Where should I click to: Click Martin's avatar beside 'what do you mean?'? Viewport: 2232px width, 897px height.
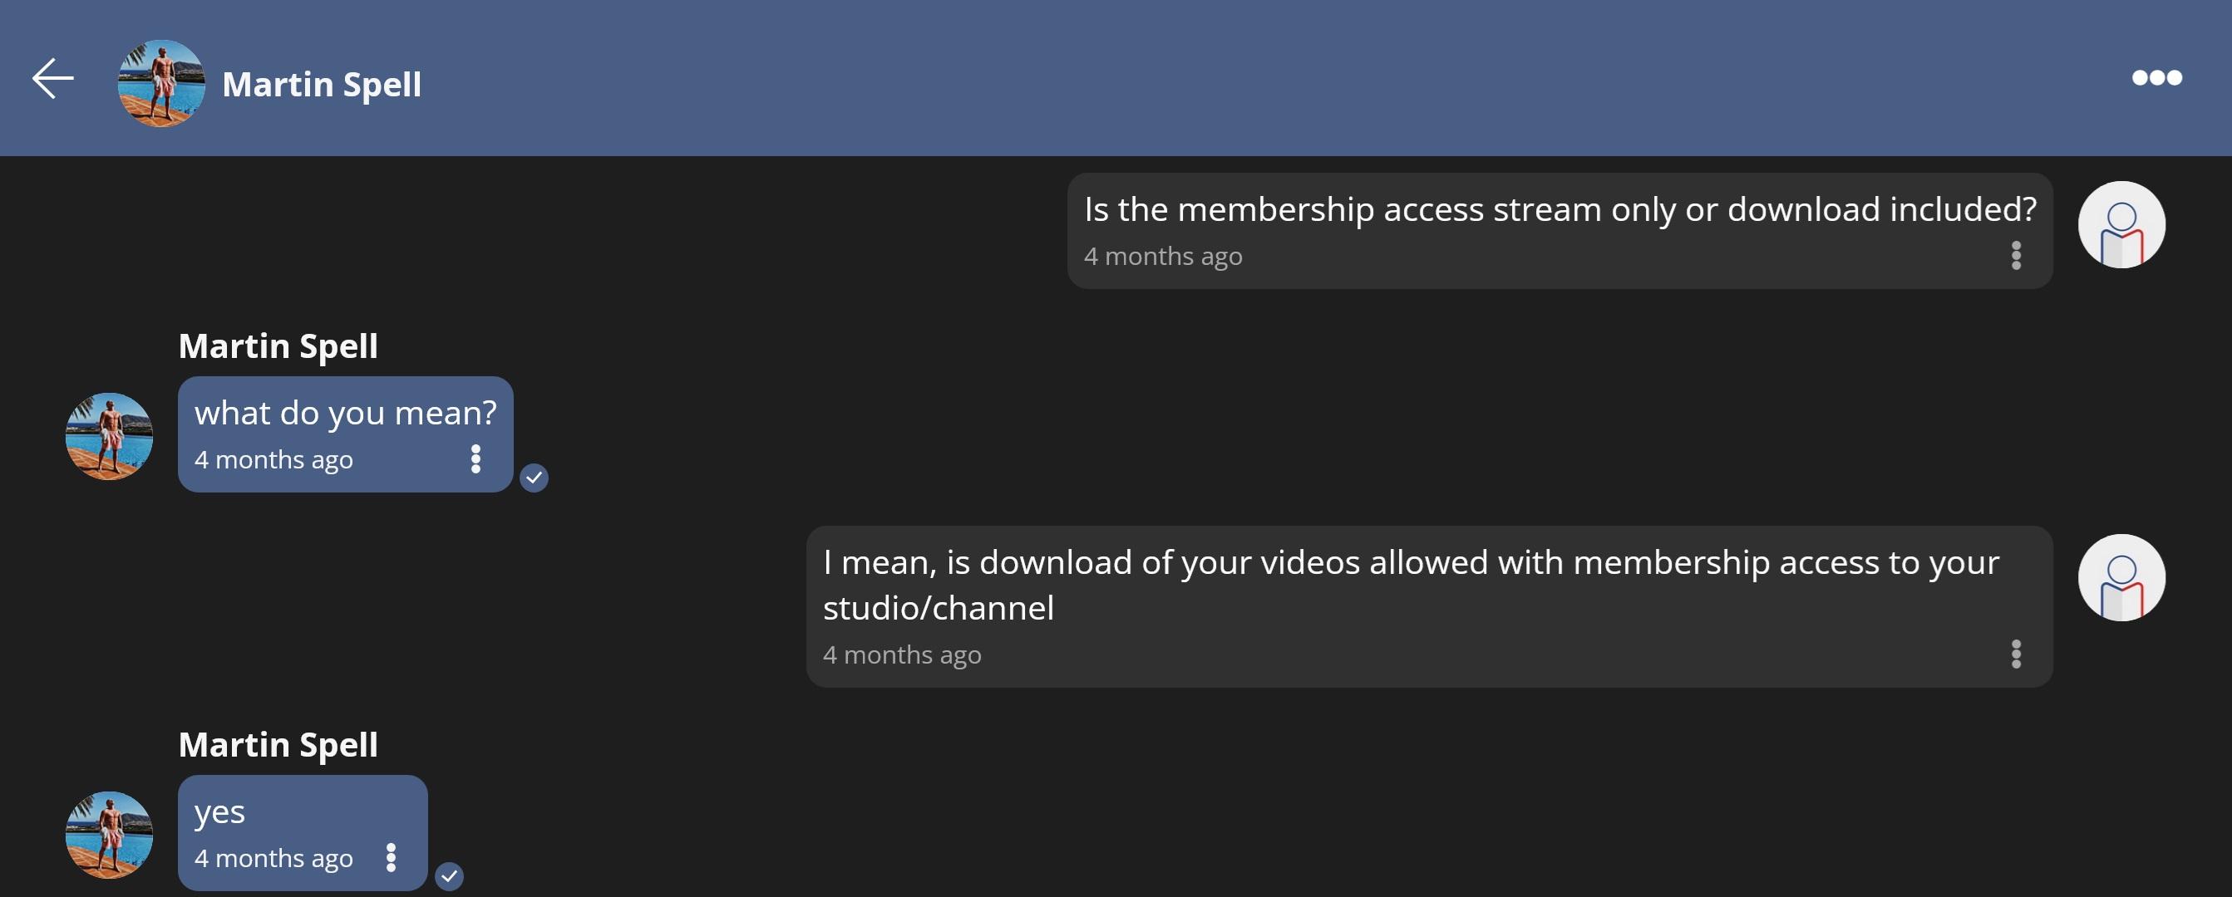(x=109, y=436)
